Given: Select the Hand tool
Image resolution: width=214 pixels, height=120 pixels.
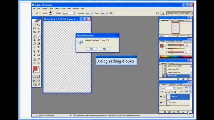Looking at the screenshot, I should 34,63.
